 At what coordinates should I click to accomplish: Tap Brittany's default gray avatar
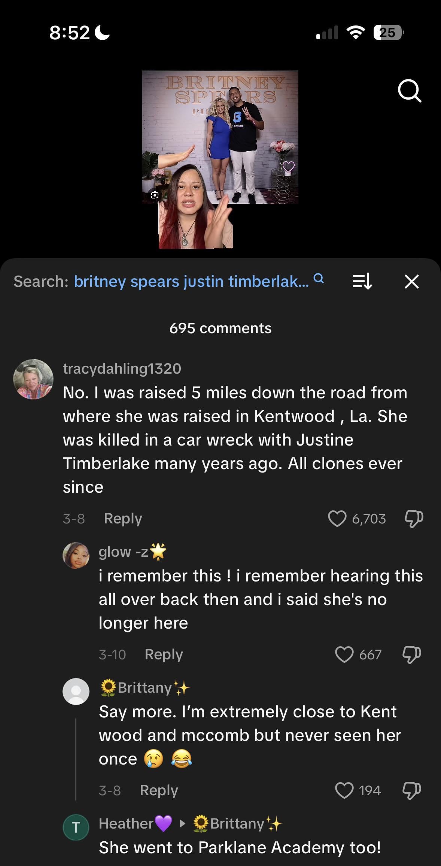(x=76, y=691)
